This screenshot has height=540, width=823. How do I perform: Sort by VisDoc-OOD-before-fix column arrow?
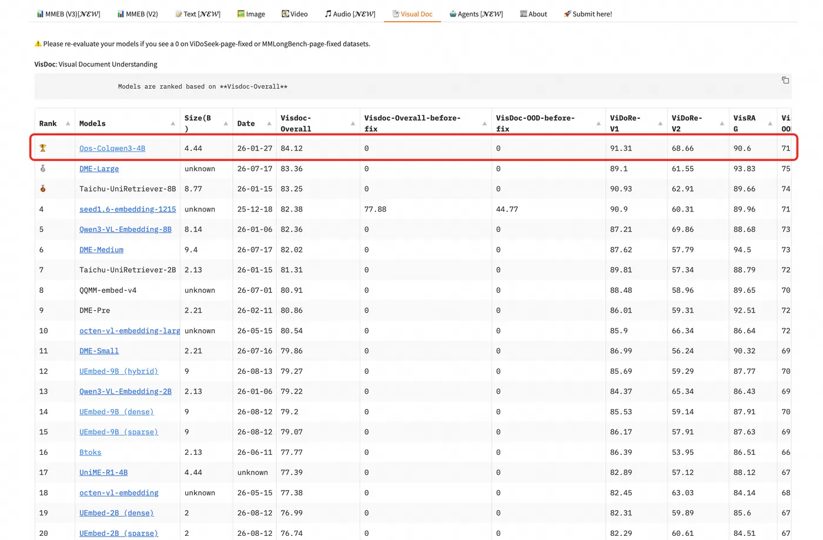pyautogui.click(x=598, y=123)
